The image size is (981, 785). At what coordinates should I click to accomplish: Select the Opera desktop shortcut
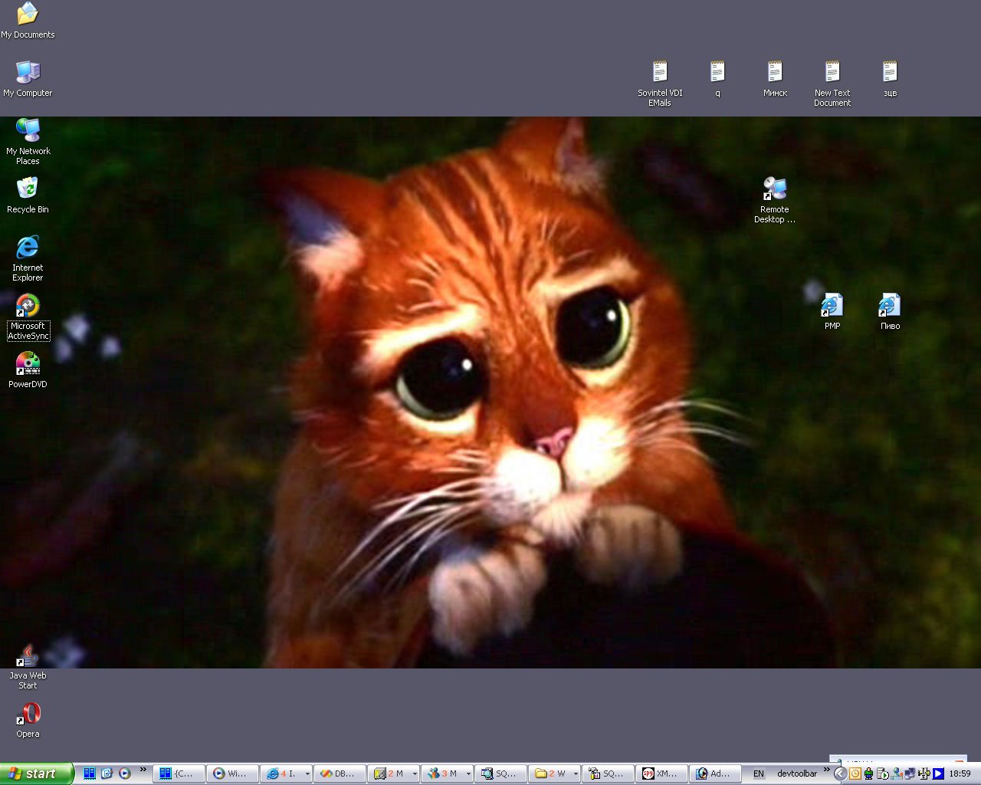(28, 720)
